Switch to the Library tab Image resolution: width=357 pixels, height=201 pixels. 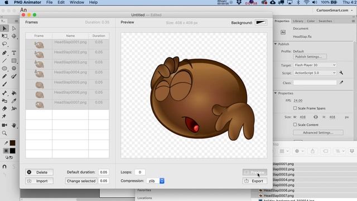[x=298, y=21]
